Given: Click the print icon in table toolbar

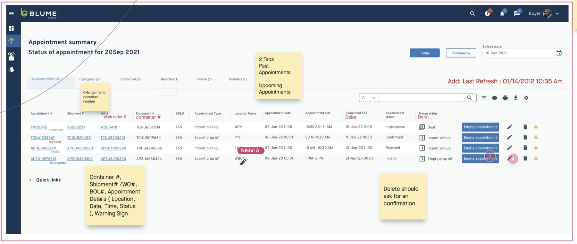Looking at the screenshot, I should (505, 98).
